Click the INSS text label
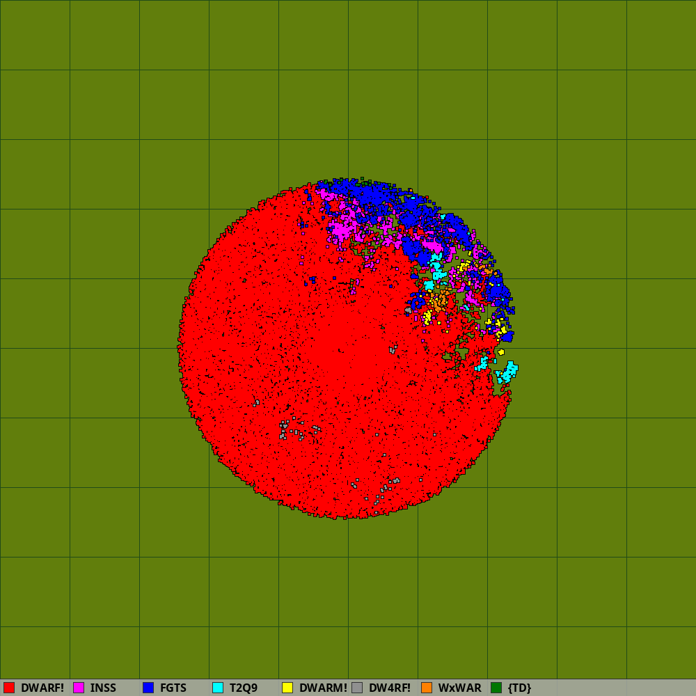This screenshot has width=696, height=696. point(103,688)
